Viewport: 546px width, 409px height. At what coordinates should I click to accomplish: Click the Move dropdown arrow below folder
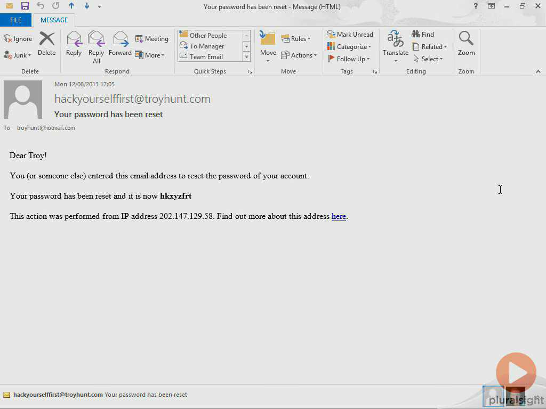[268, 62]
